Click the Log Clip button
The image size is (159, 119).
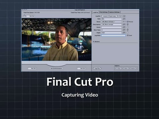pos(97,68)
